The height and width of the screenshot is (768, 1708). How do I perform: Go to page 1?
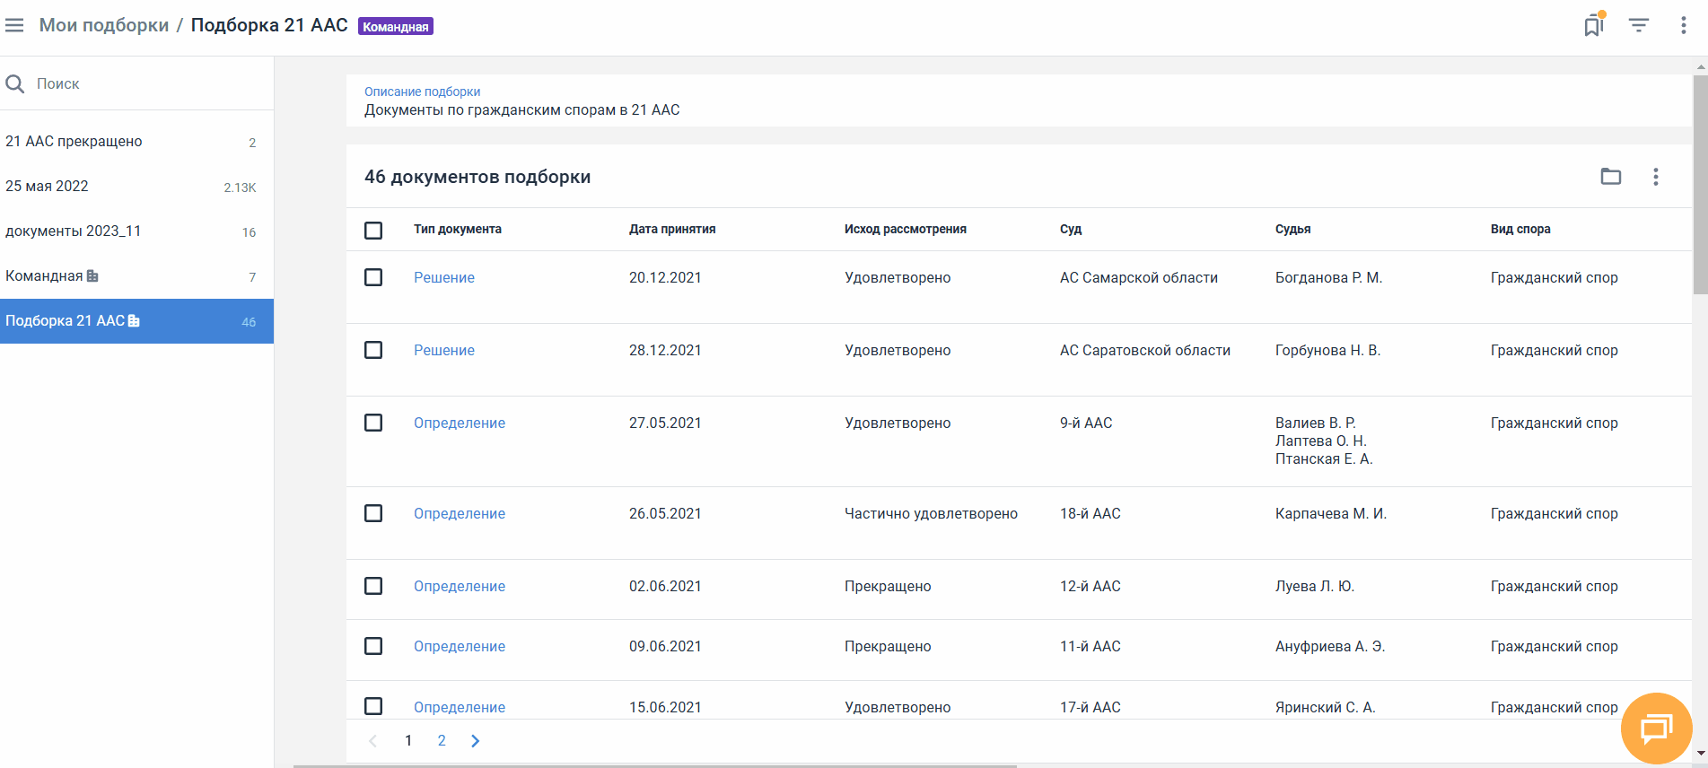click(408, 741)
